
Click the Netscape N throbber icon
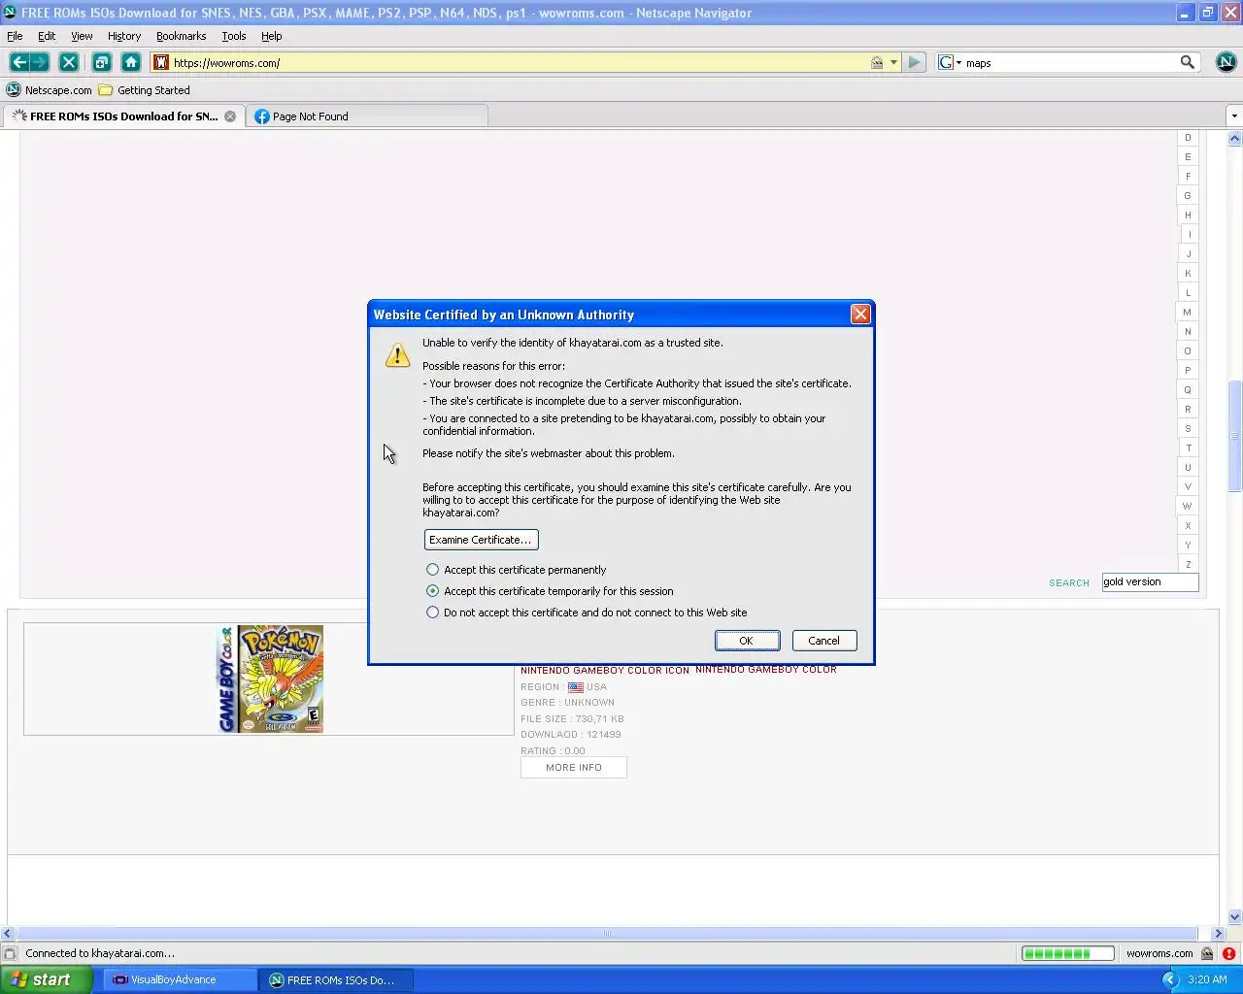pos(1226,62)
